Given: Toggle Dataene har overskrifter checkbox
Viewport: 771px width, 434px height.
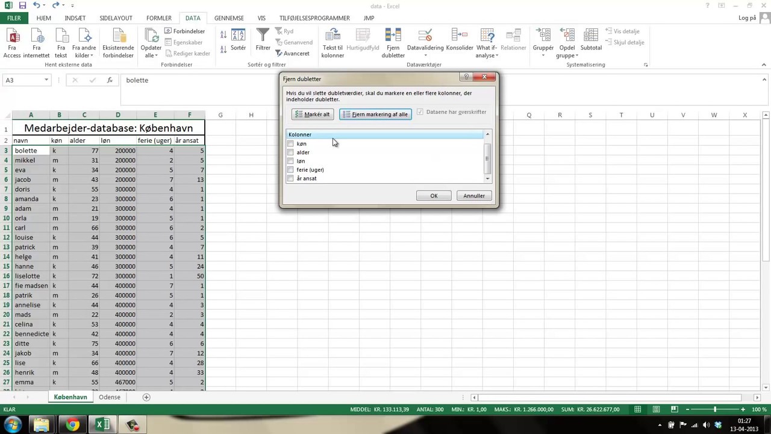Looking at the screenshot, I should [x=420, y=112].
